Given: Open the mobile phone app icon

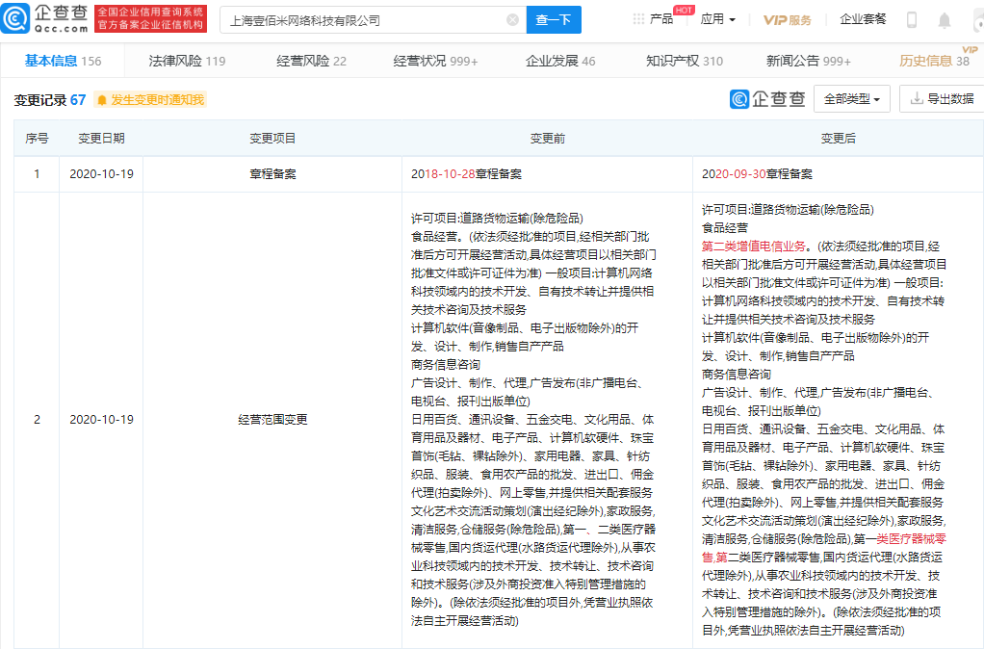Looking at the screenshot, I should tap(912, 20).
